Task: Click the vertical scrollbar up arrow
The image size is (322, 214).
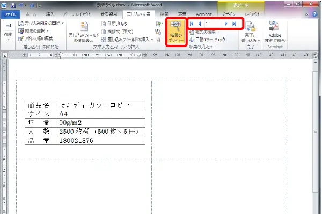Action: [316, 63]
